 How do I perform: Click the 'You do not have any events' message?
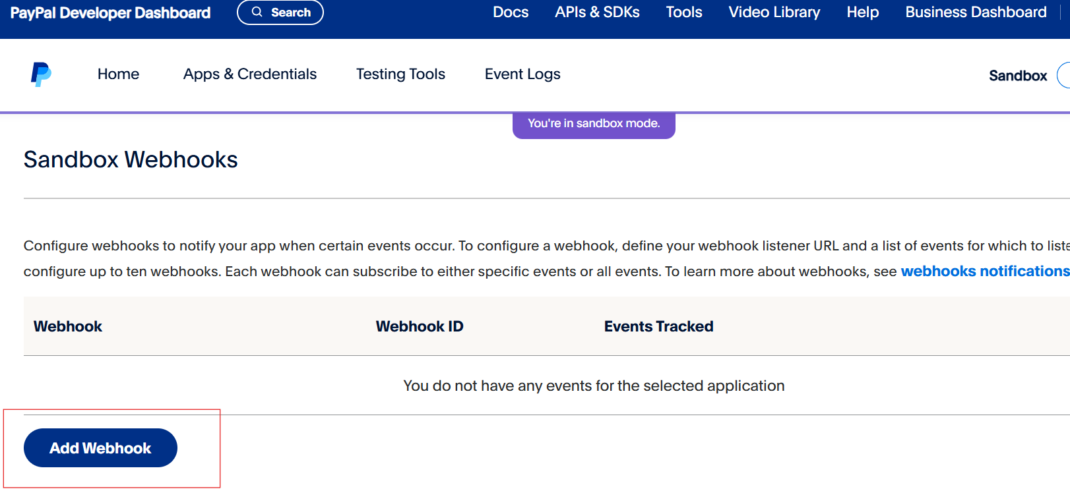pos(594,386)
